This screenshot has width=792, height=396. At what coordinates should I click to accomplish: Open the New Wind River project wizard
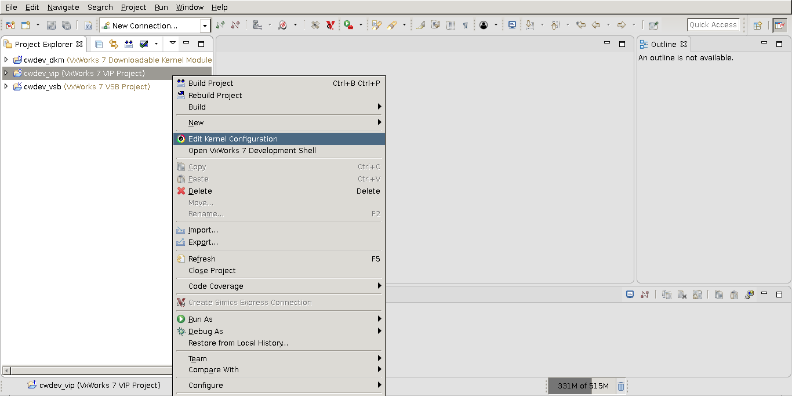point(10,25)
